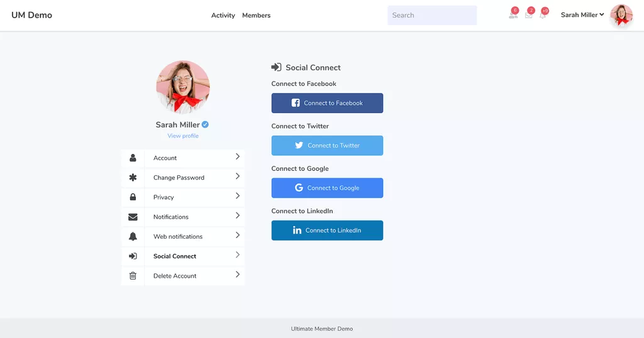Click the trash icon beside Delete Account
This screenshot has width=644, height=338.
(133, 276)
